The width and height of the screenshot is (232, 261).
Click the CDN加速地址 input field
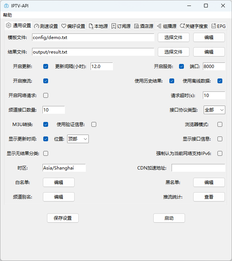tap(198, 168)
